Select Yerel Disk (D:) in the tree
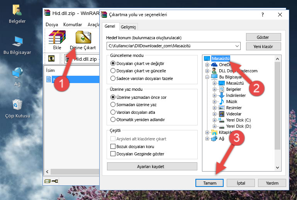This screenshot has height=200, width=297. point(239,126)
